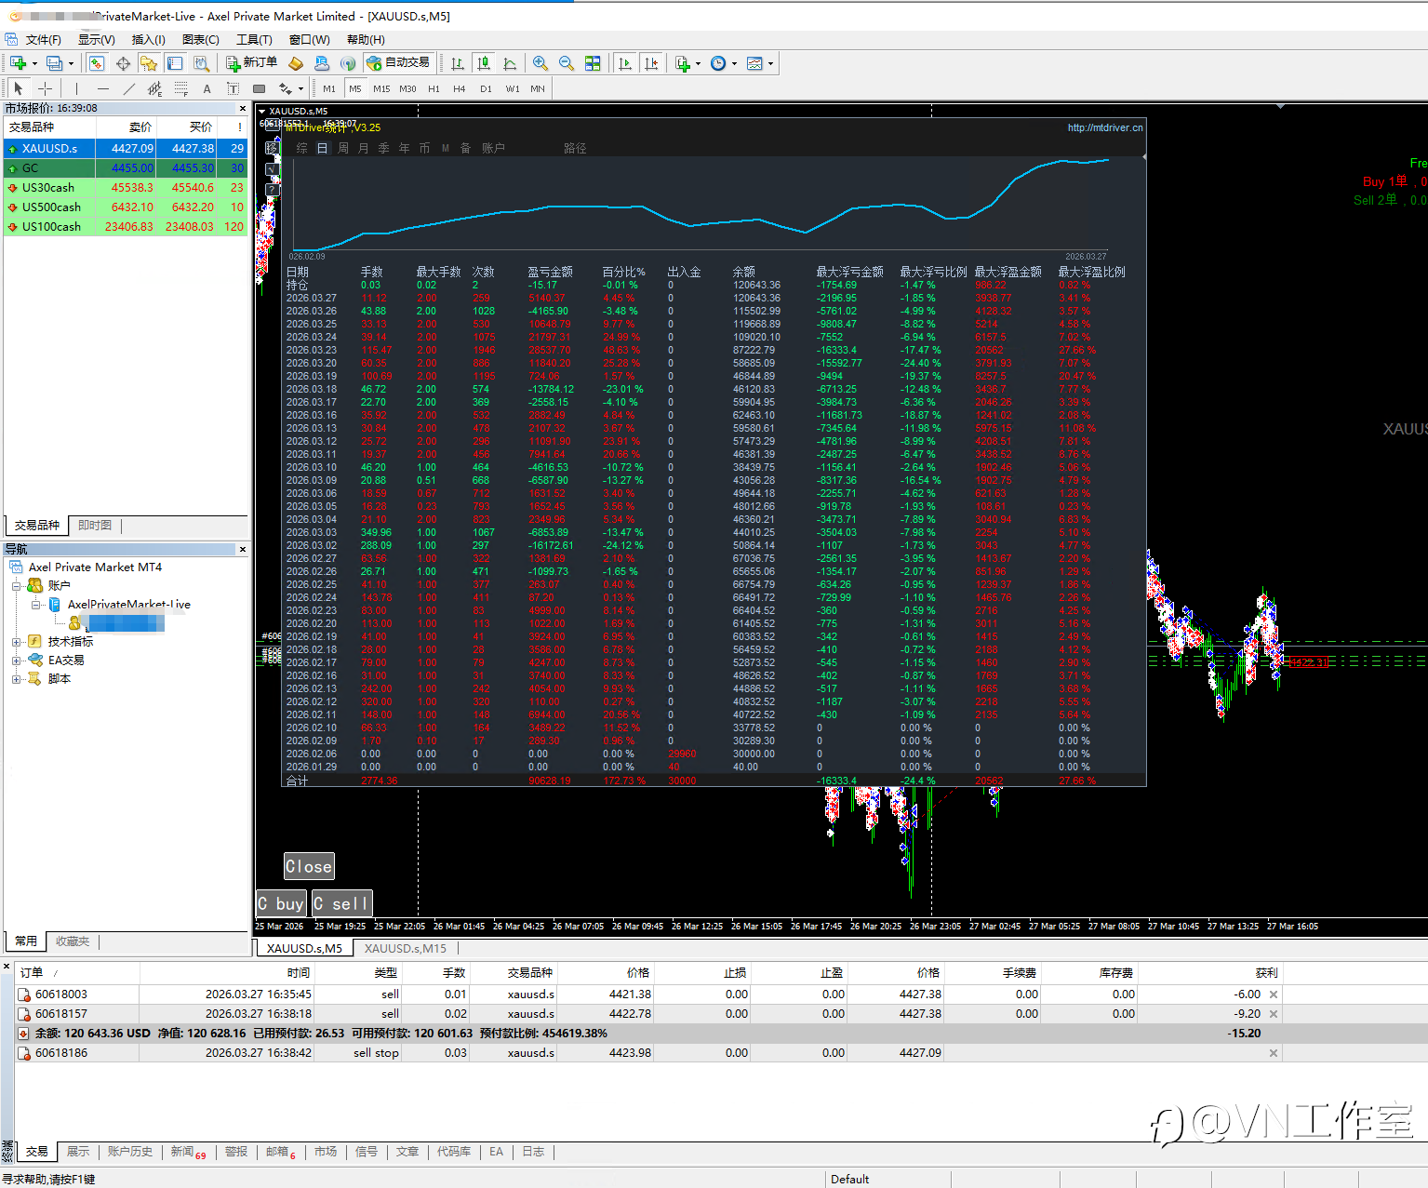The height and width of the screenshot is (1188, 1428).
Task: Open MetaEditor with the yellow book icon
Action: click(296, 63)
